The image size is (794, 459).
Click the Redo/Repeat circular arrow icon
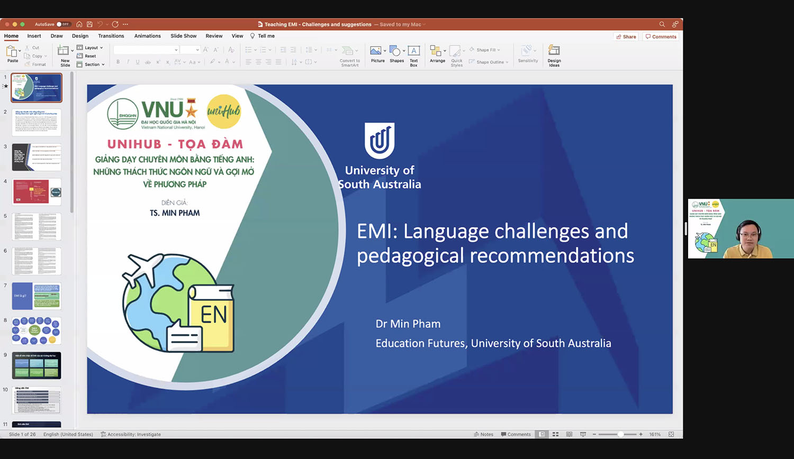click(115, 24)
